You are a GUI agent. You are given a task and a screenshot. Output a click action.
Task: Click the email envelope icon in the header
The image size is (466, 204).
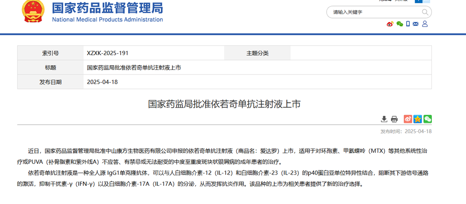(x=416, y=24)
